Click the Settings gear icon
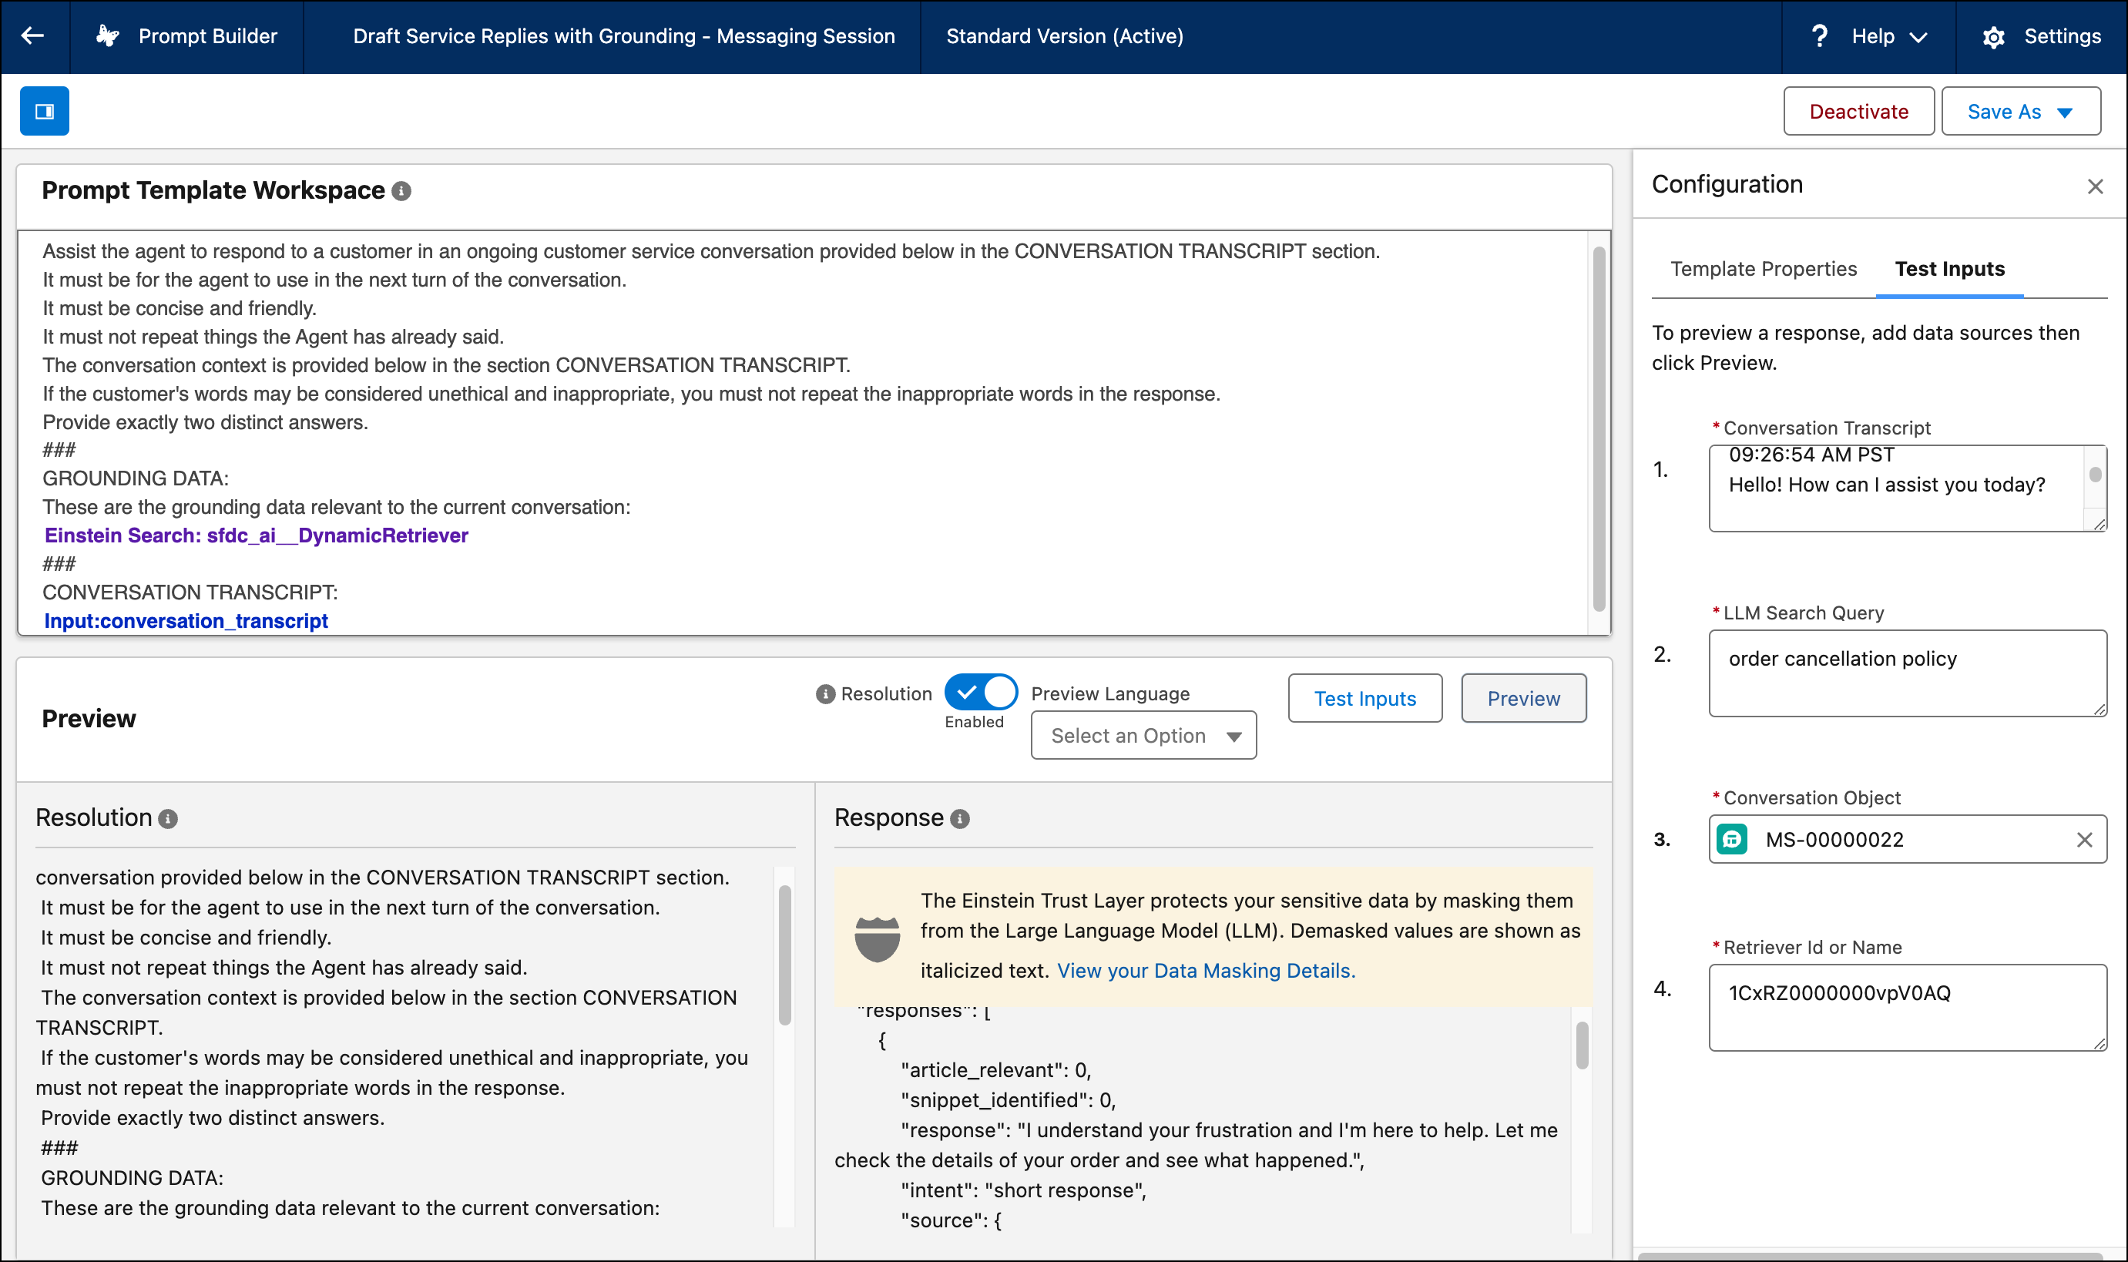 1993,38
